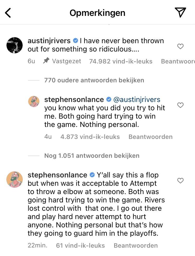Open the Opmerkingen header title

click(97, 12)
